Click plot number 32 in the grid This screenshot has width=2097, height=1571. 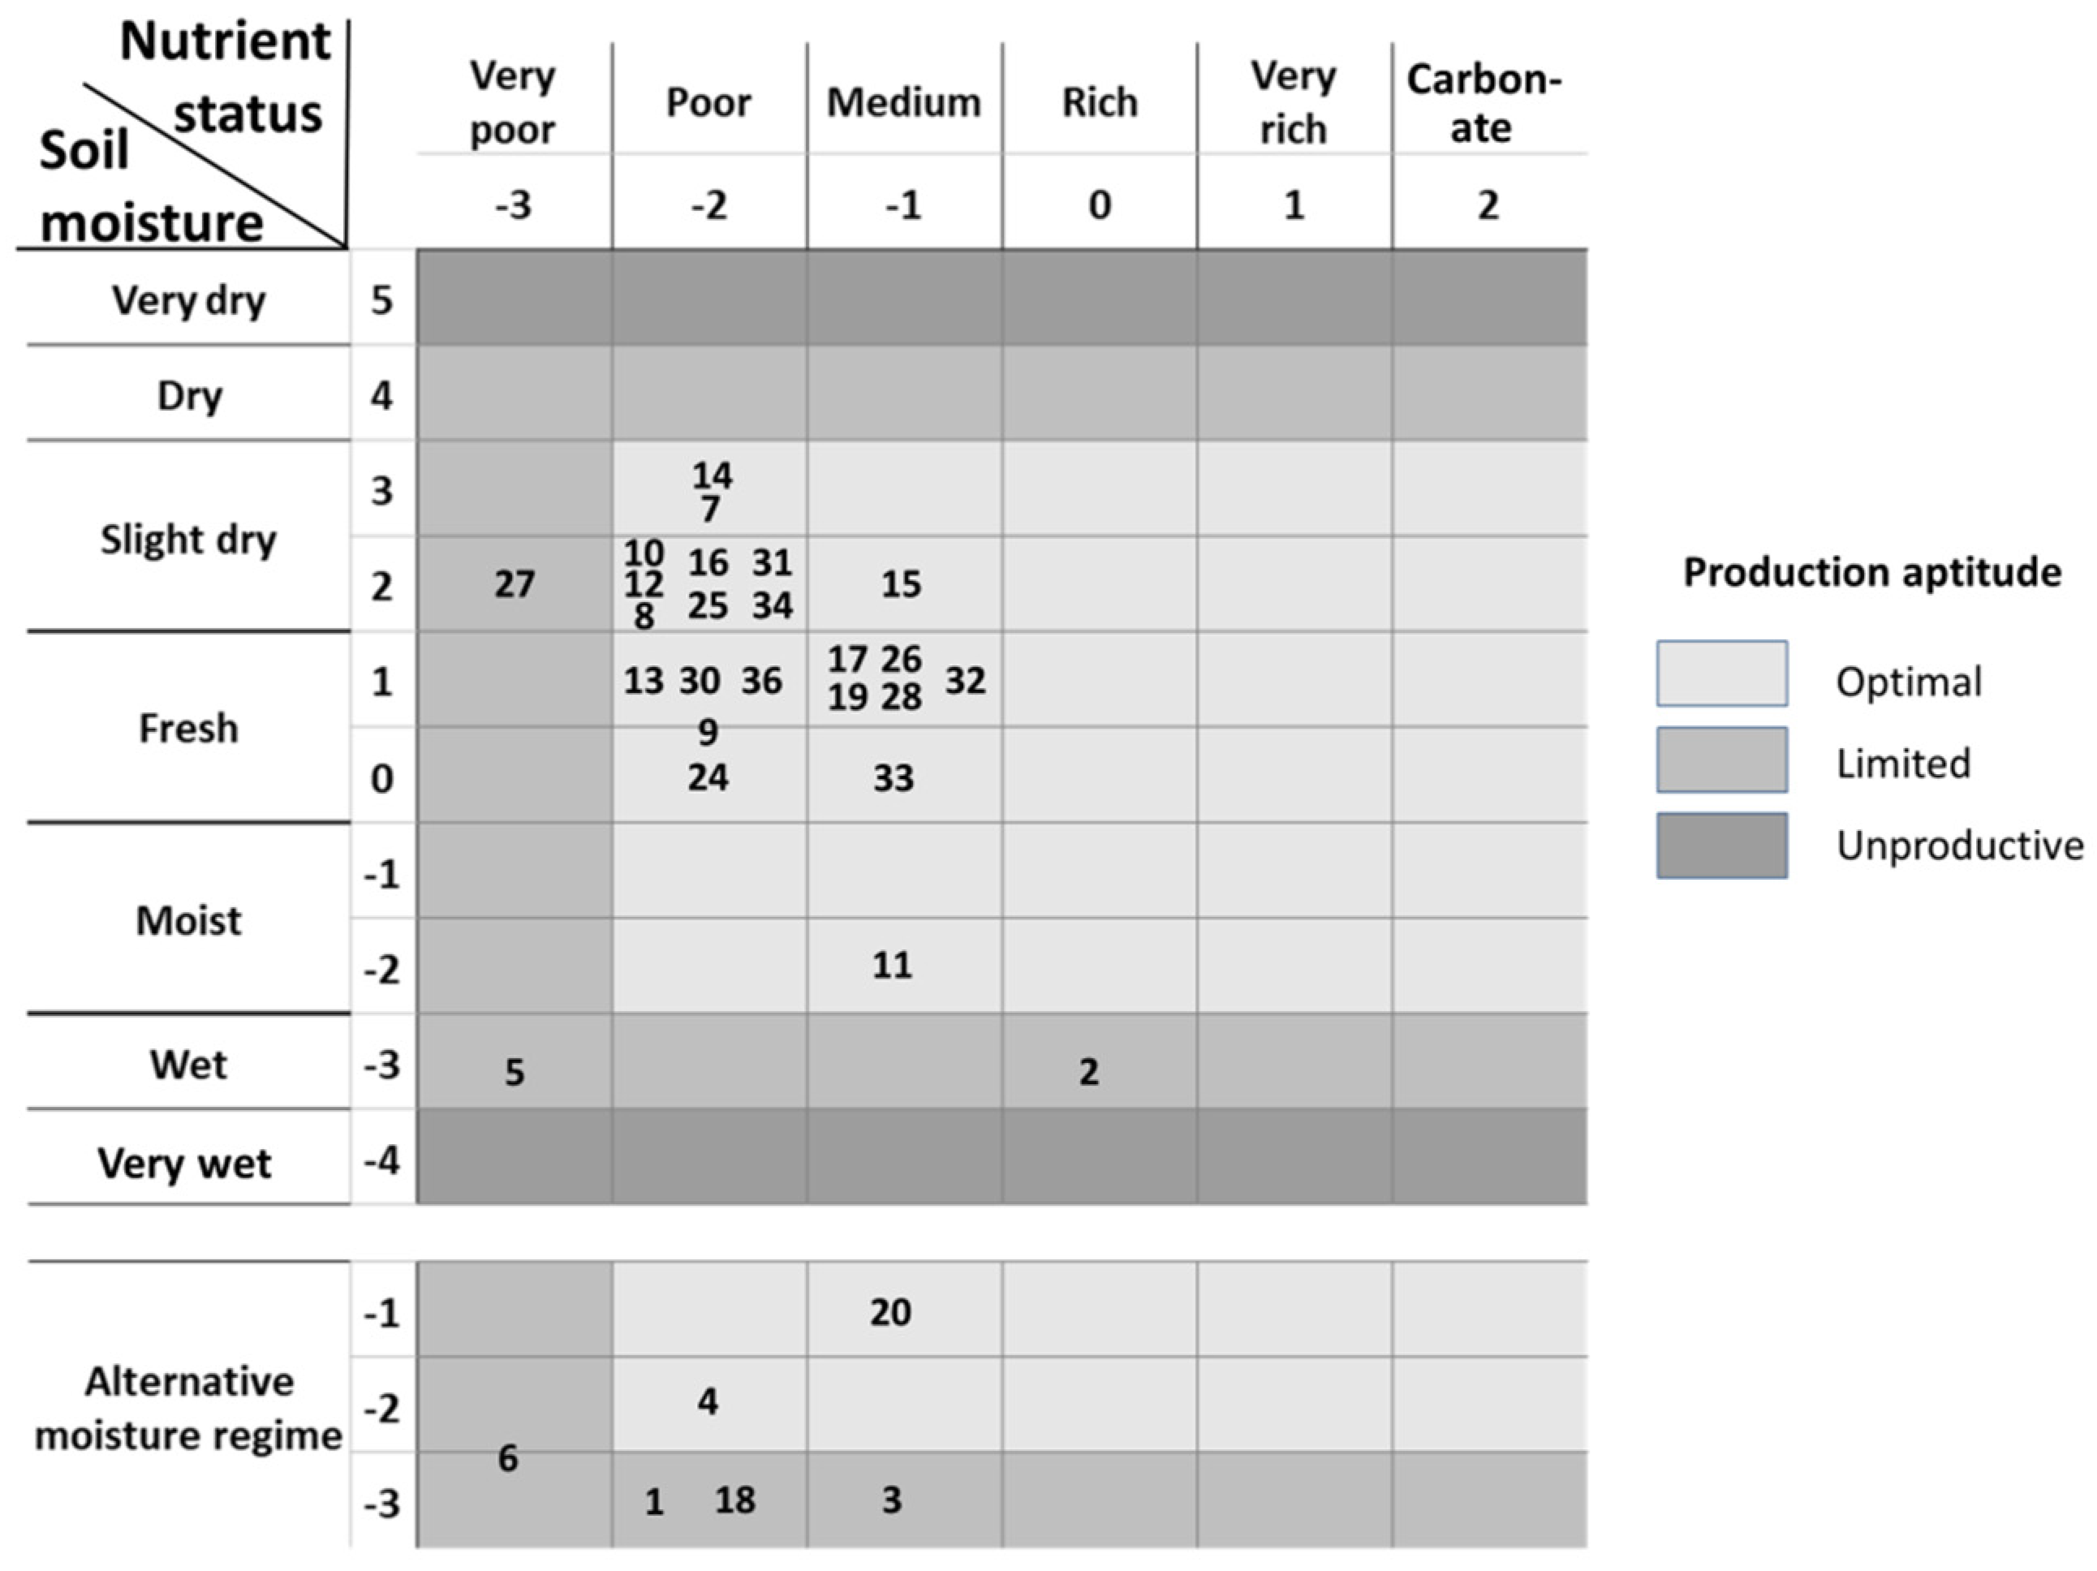pos(965,680)
